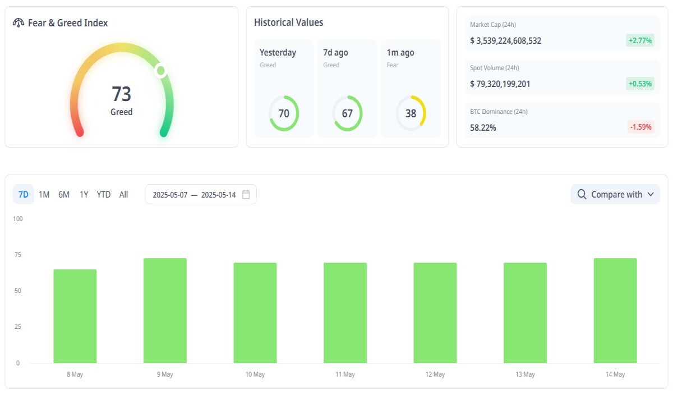The height and width of the screenshot is (394, 673).
Task: Click the 12 May bar in chart
Action: point(435,313)
